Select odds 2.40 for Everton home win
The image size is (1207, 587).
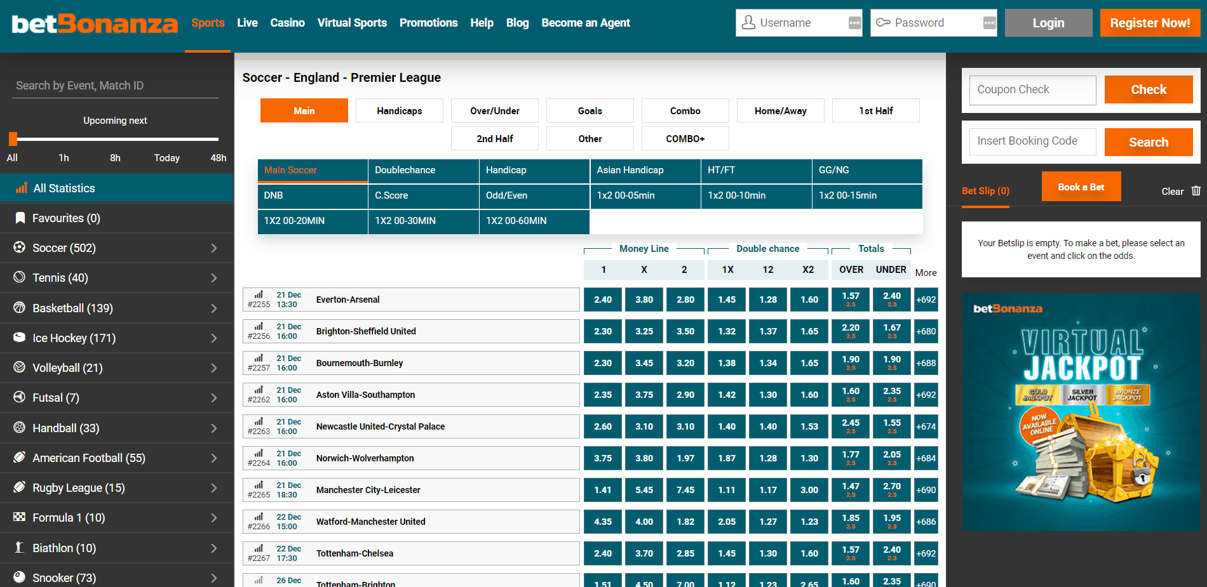coord(603,300)
